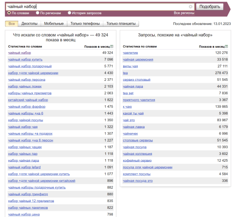
Task: Select the 'Все' devices tab
Action: pos(11,24)
